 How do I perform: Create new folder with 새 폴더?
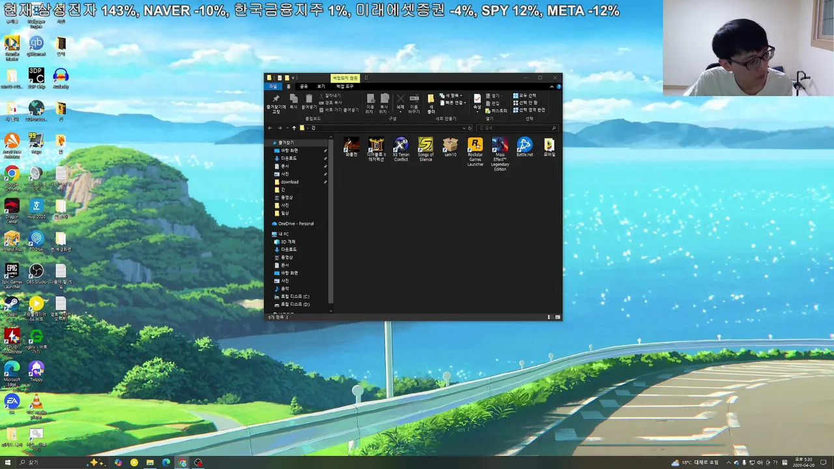click(431, 104)
